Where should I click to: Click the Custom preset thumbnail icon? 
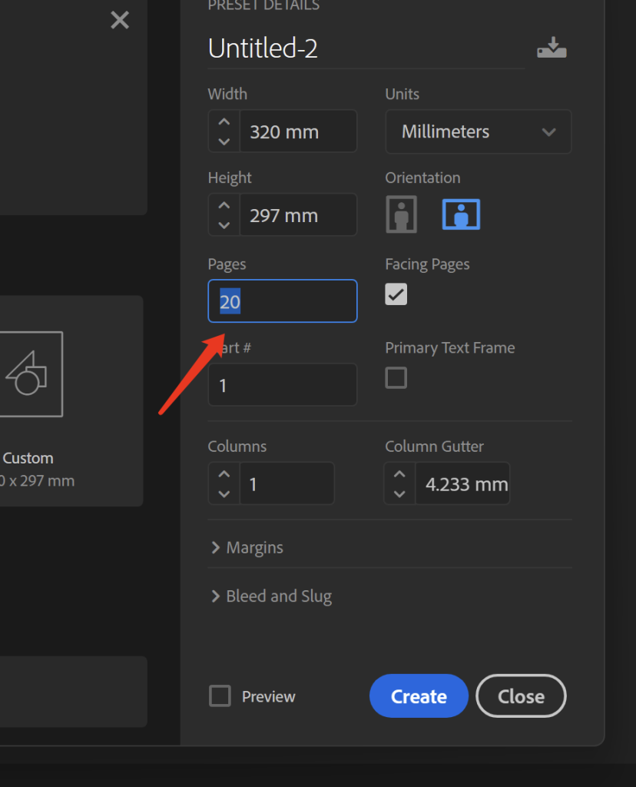click(31, 374)
